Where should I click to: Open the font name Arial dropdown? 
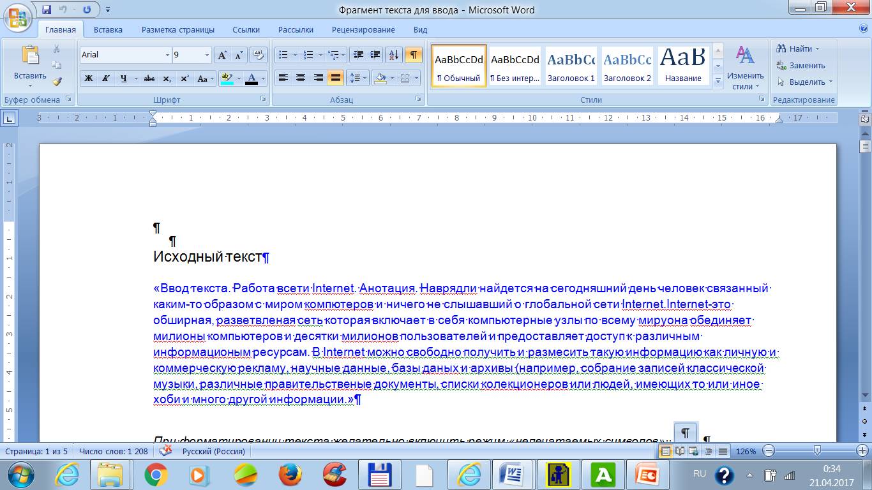(x=168, y=55)
